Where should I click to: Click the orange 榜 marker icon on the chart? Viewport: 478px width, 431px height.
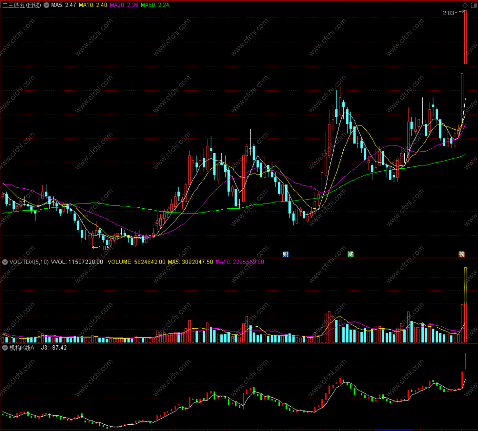coord(462,254)
